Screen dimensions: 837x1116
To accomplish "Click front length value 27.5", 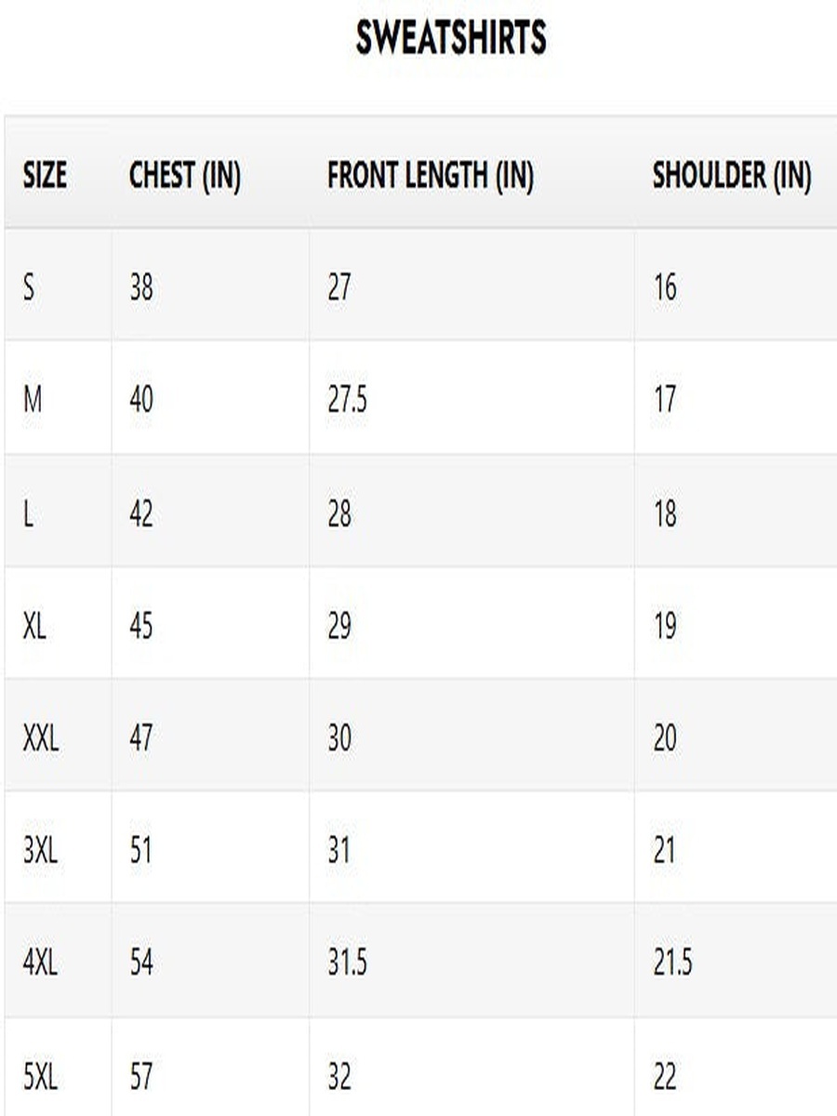I will tap(347, 400).
